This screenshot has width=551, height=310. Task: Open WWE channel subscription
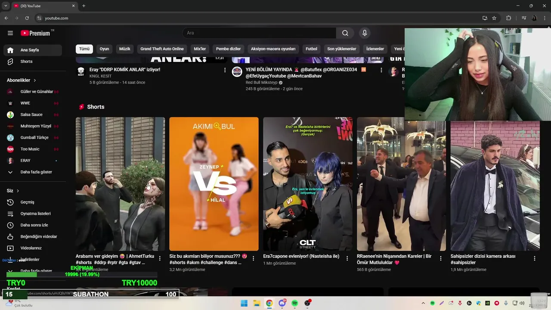pos(33,103)
